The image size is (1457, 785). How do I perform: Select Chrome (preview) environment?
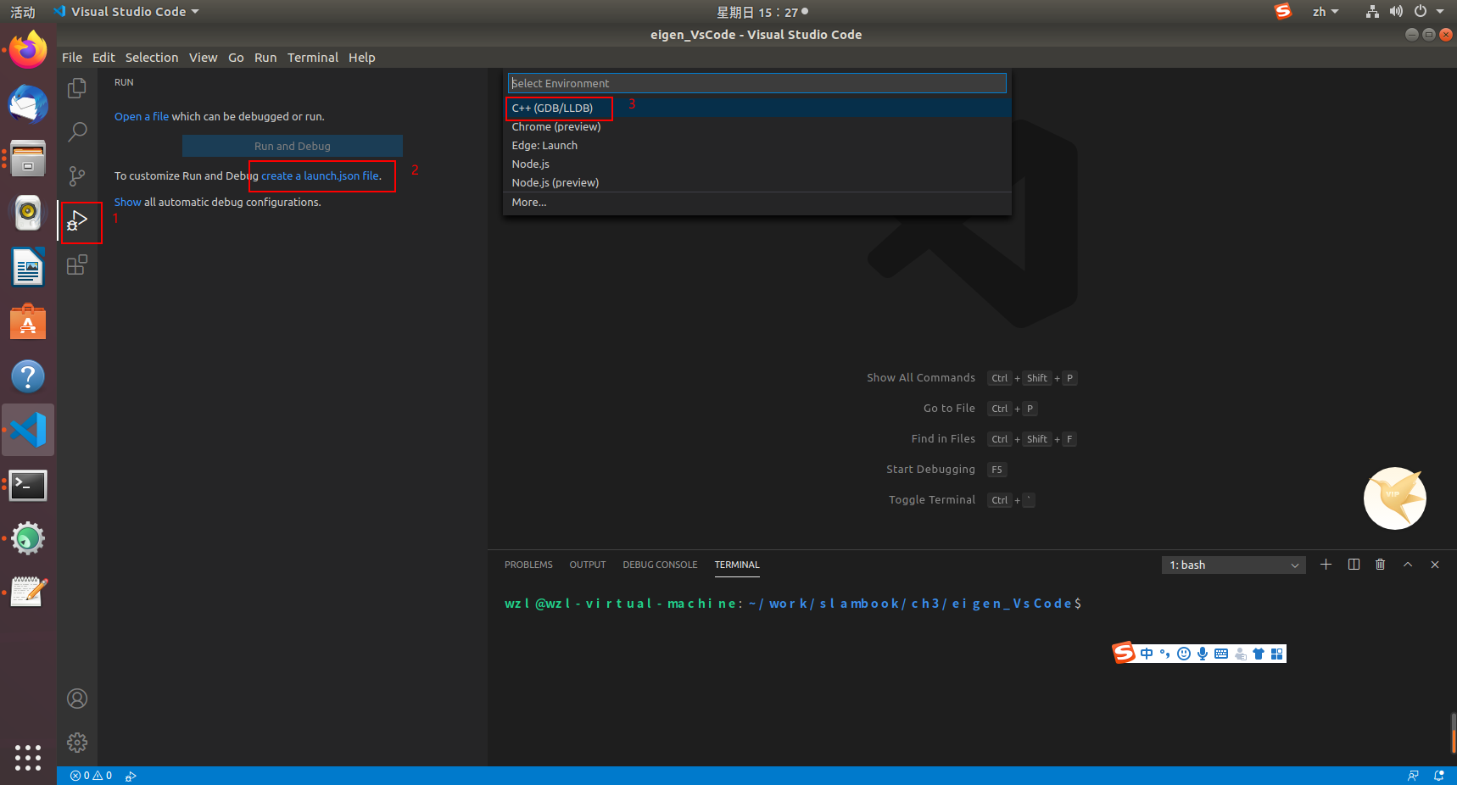(757, 126)
